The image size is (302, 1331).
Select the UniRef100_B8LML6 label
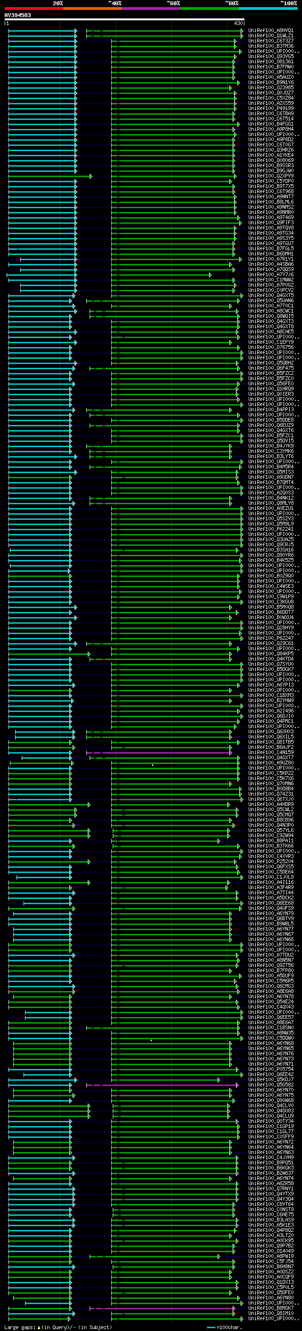[271, 202]
